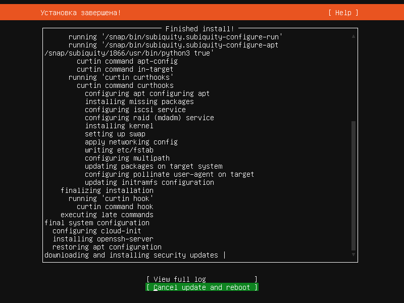
Task: Click the 'Finished install!' panel title
Action: click(199, 29)
